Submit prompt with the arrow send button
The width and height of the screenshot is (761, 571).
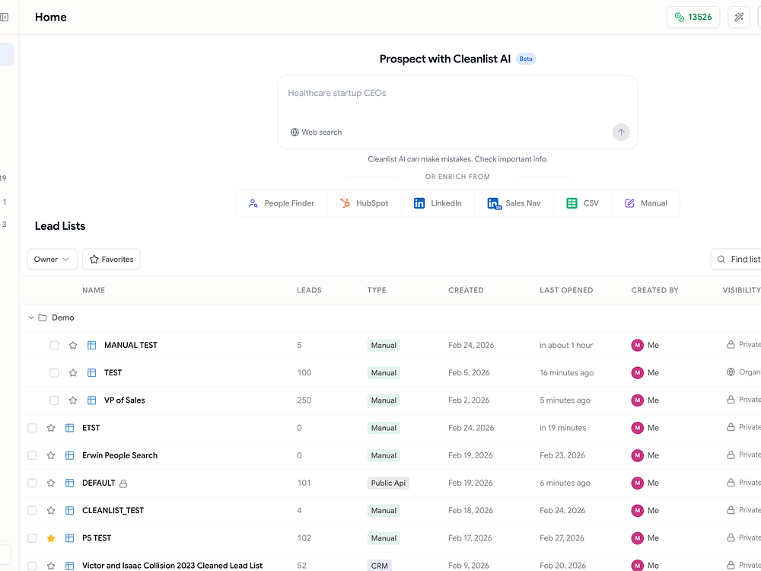pos(621,132)
